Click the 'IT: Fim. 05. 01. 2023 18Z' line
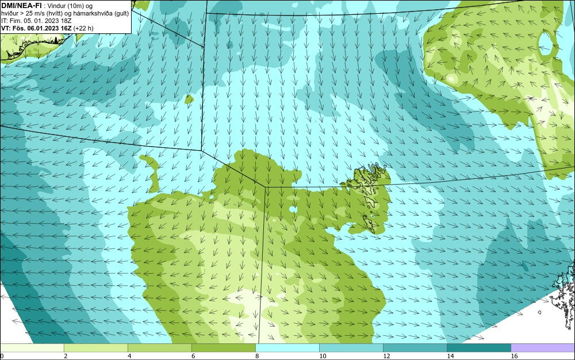The image size is (575, 360). [36, 21]
